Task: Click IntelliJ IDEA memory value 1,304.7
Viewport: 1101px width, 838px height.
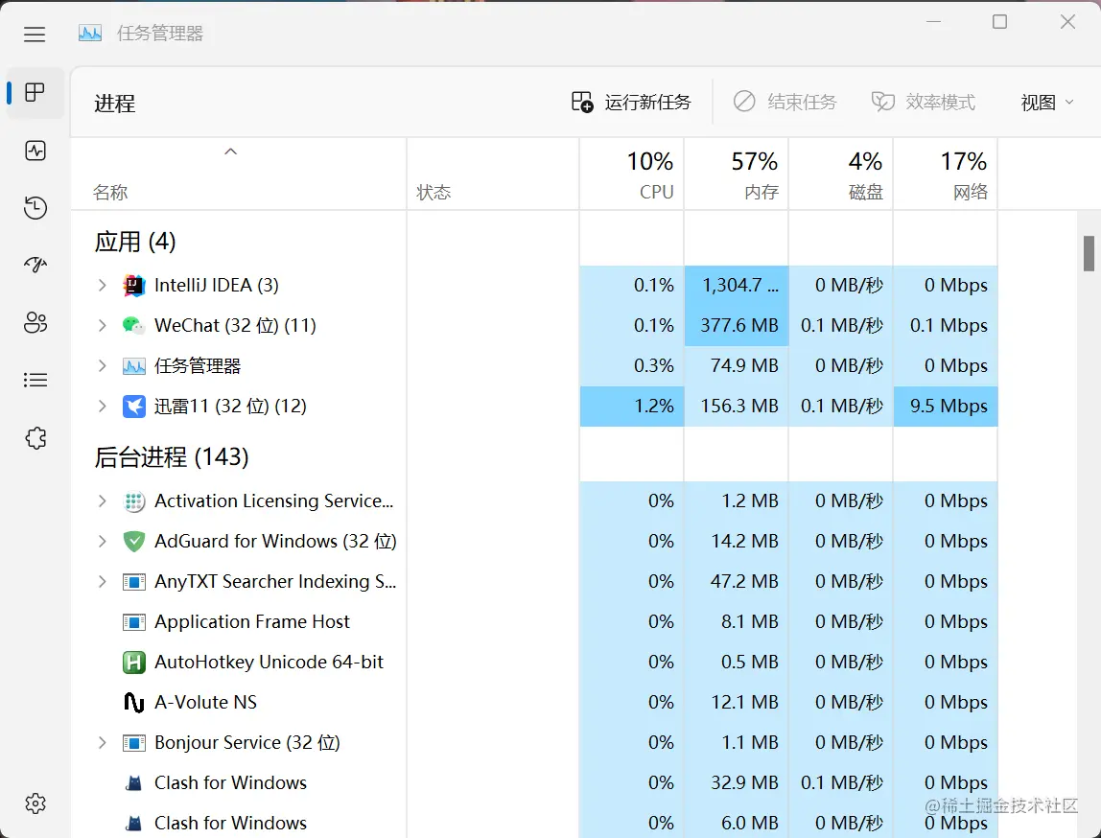Action: [x=736, y=285]
